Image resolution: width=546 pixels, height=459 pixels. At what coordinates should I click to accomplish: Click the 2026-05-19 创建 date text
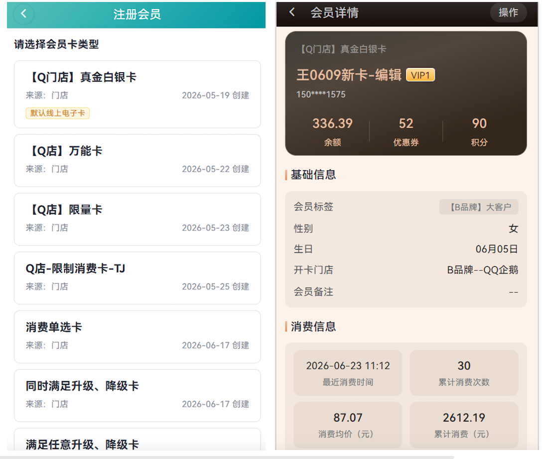coord(216,96)
